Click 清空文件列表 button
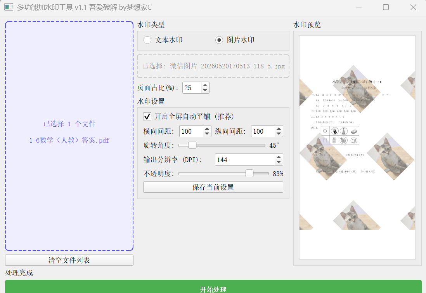This screenshot has height=293, width=426. [69, 260]
